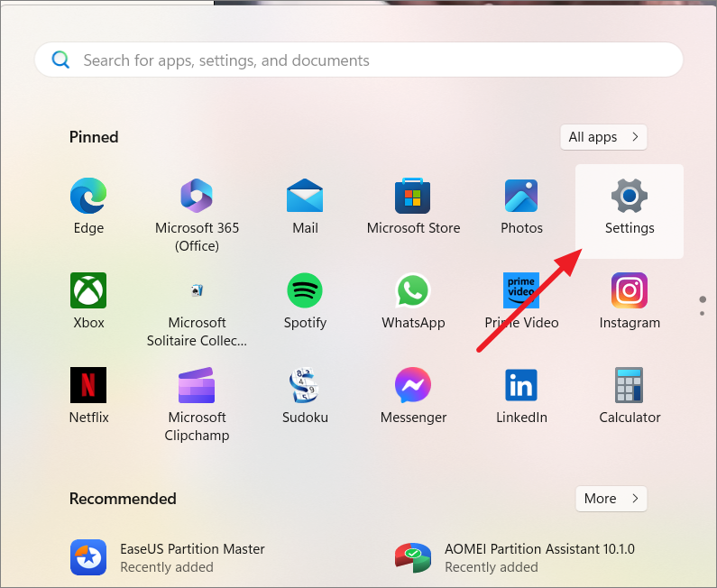This screenshot has width=717, height=588.
Task: Launch the Xbox app
Action: tap(88, 300)
